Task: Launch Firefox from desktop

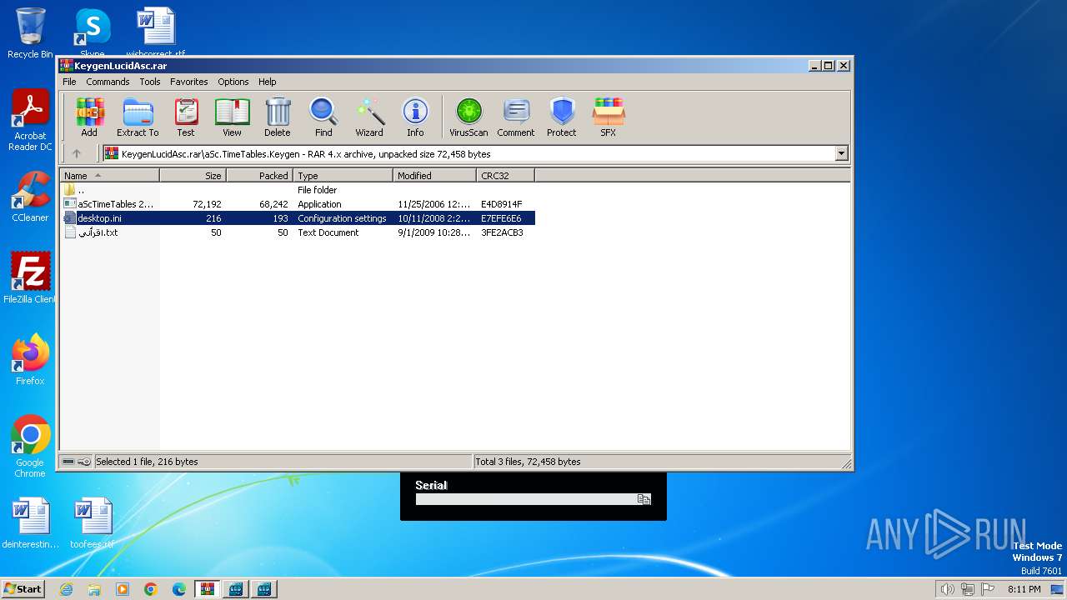Action: pyautogui.click(x=30, y=360)
